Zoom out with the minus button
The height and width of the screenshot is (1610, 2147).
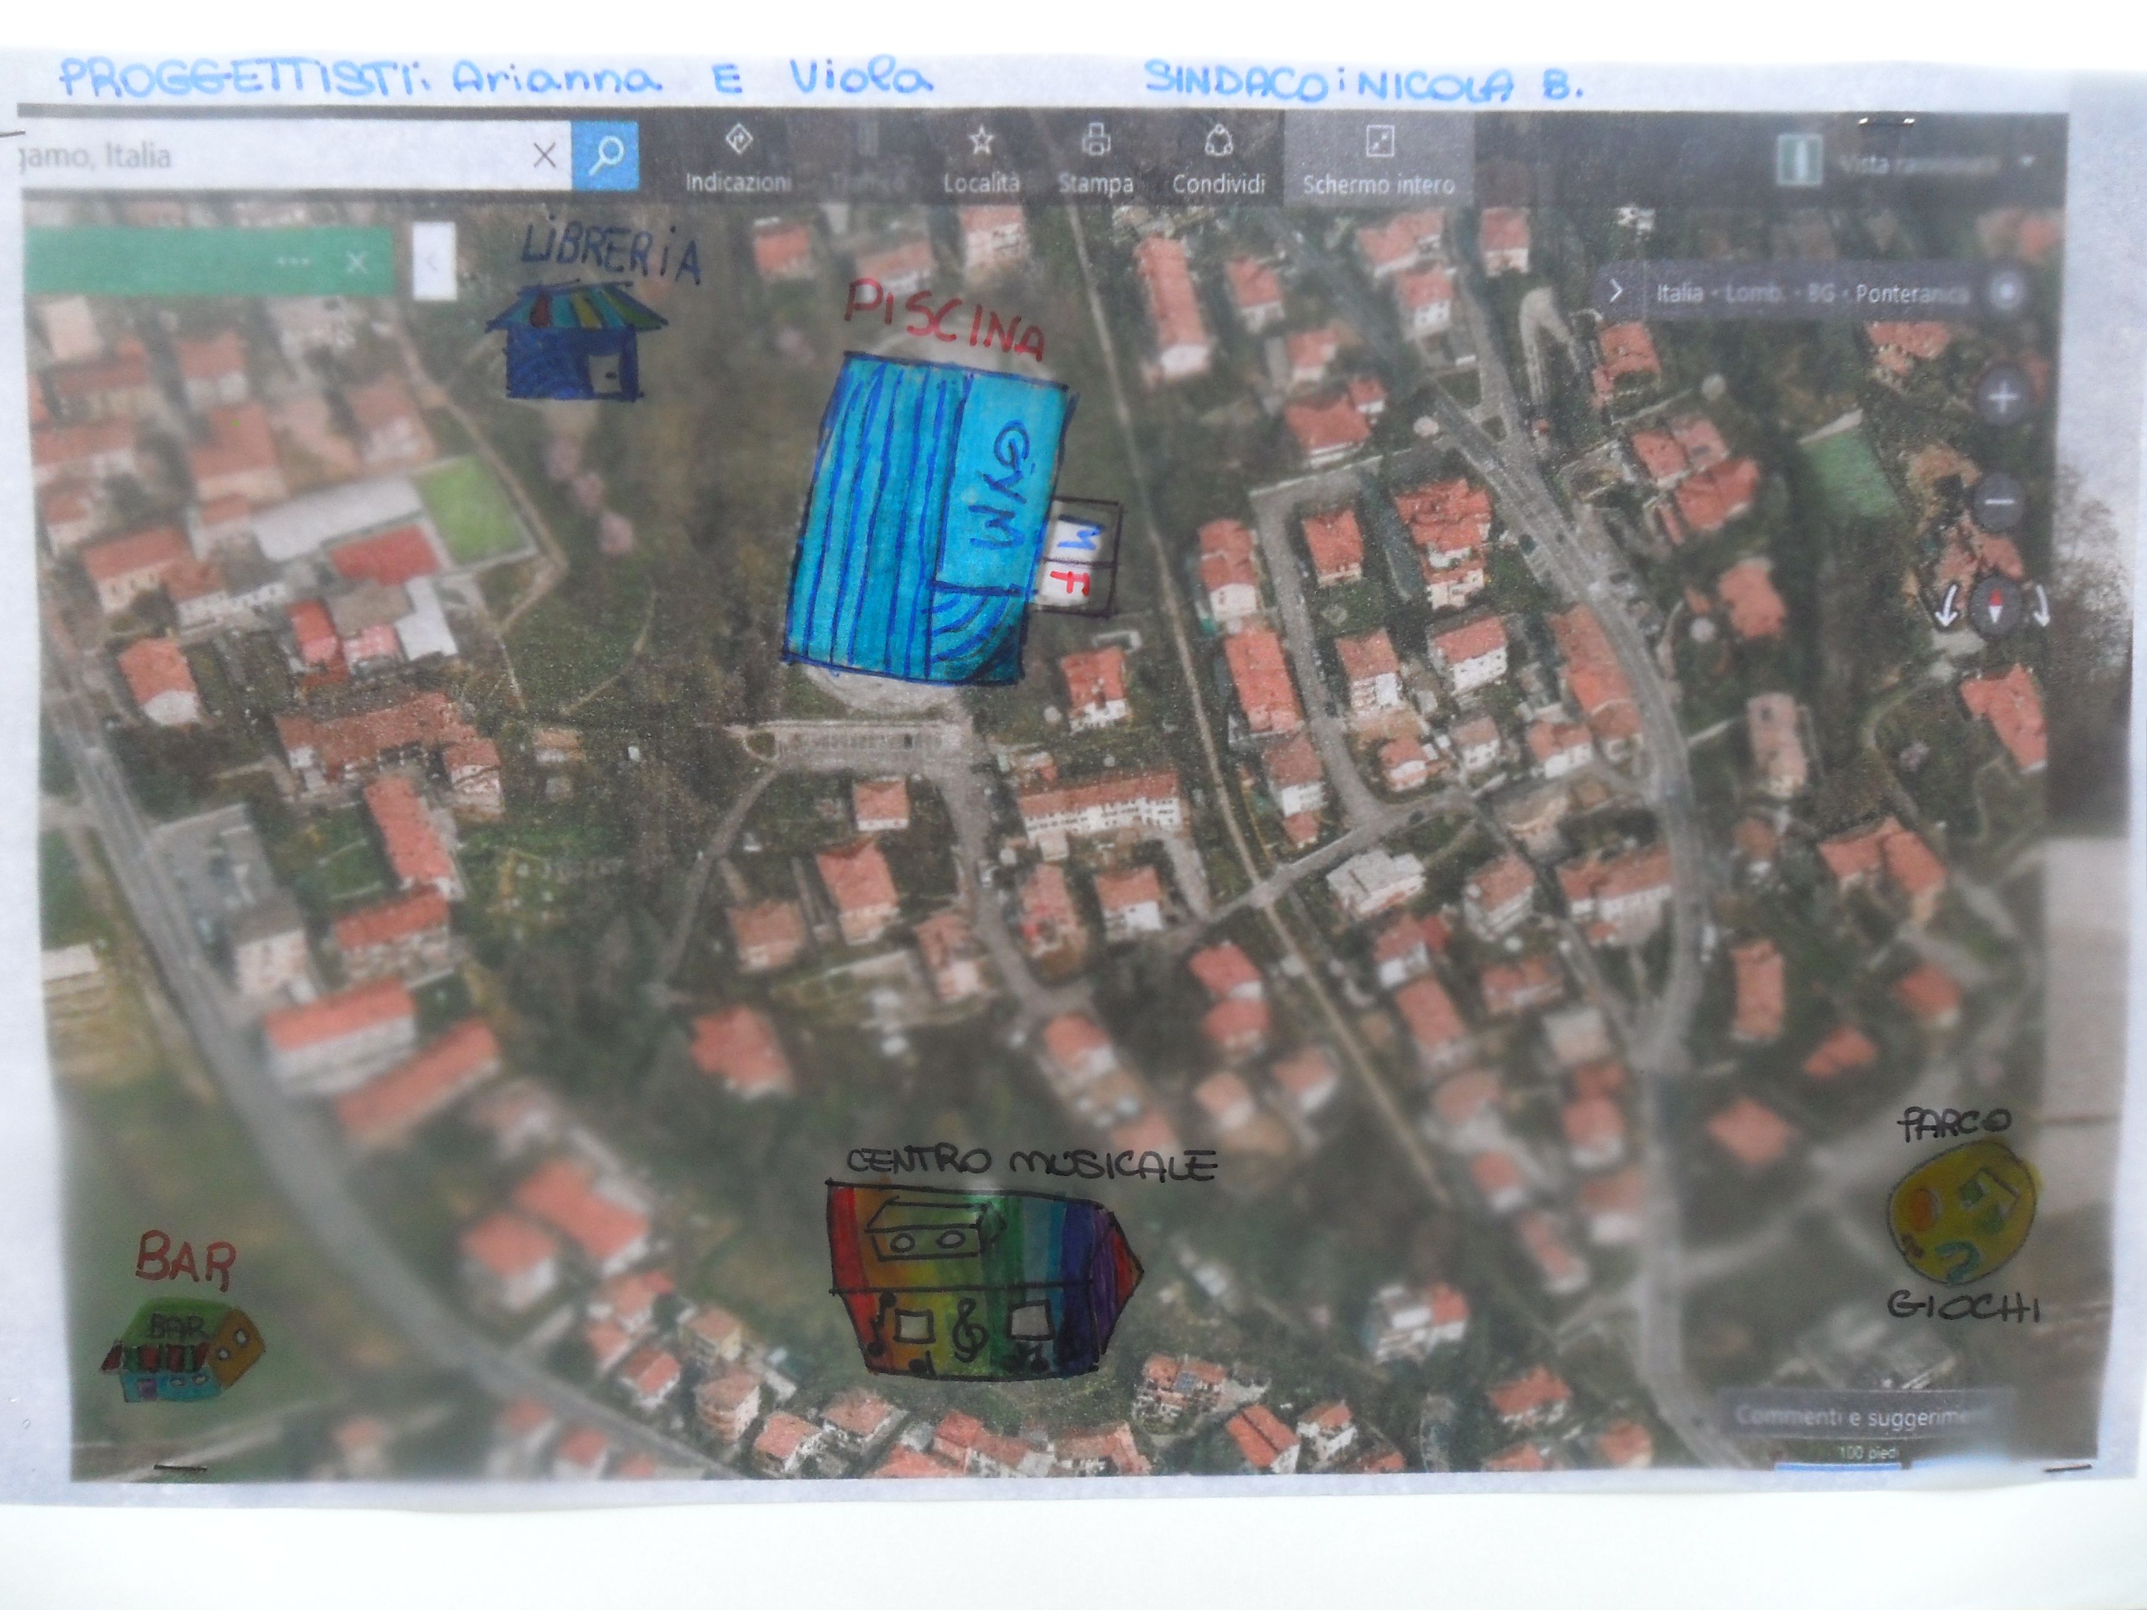(x=1999, y=503)
